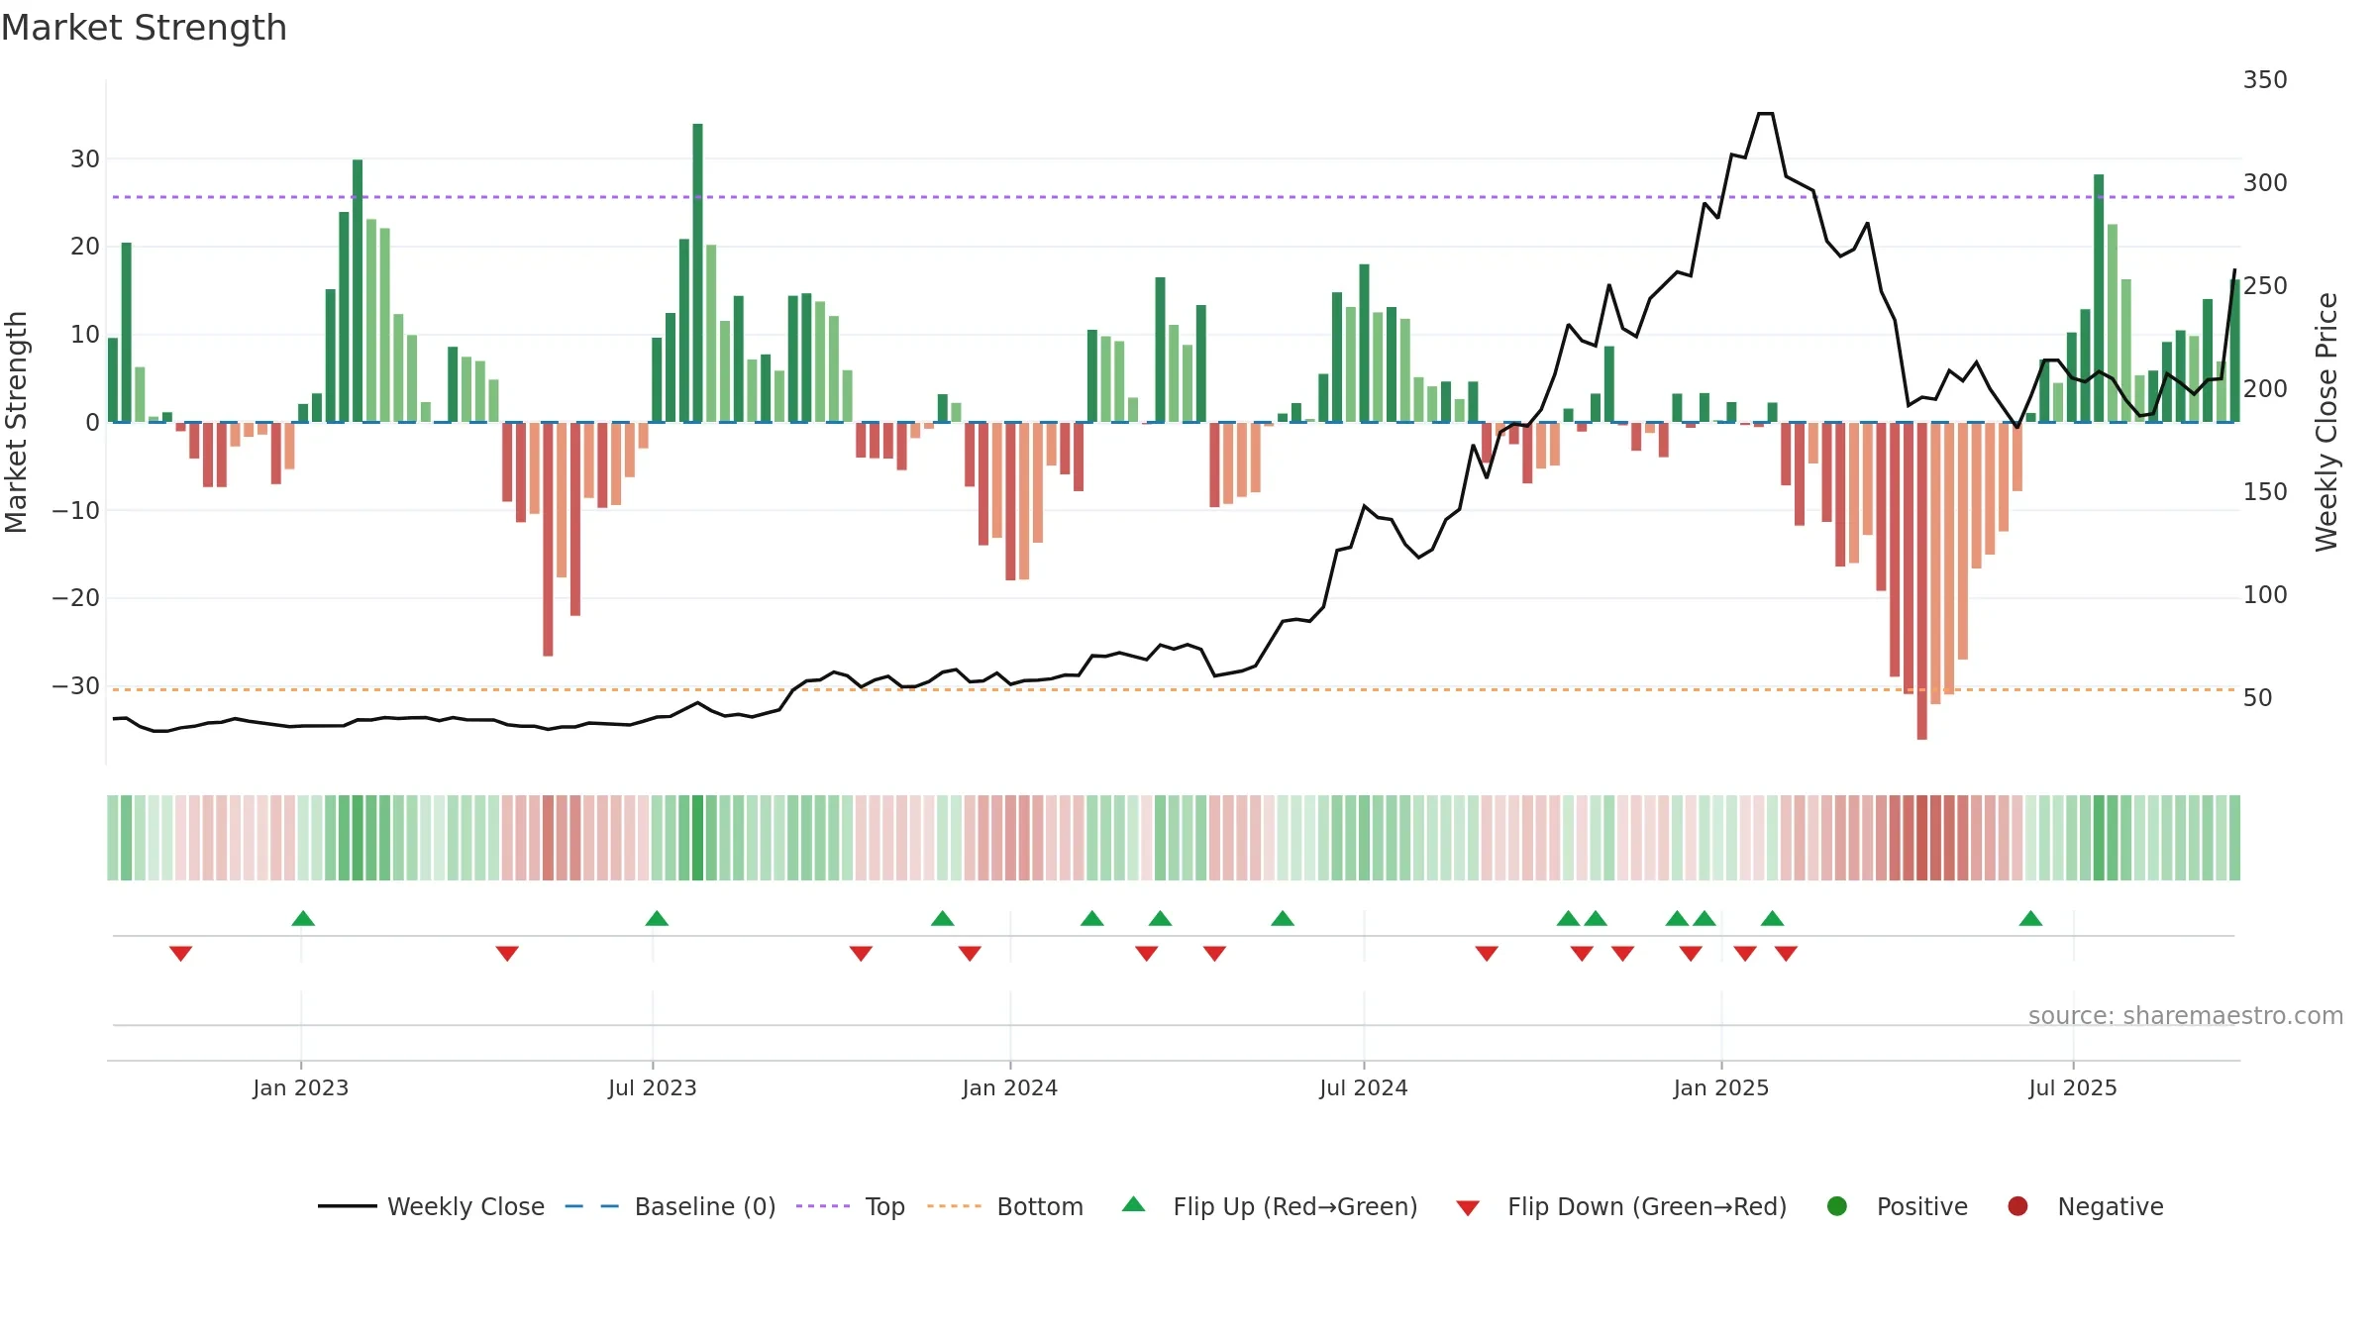Click the dark red Negative legend dot
Screen dimensions: 2377x1337
pos(2017,1206)
